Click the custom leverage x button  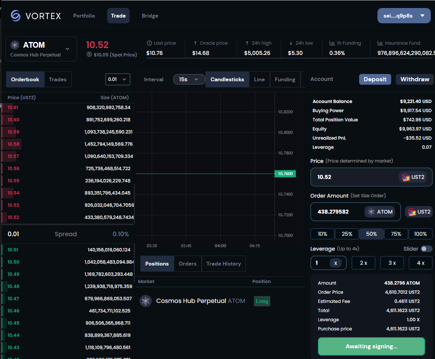click(x=335, y=263)
